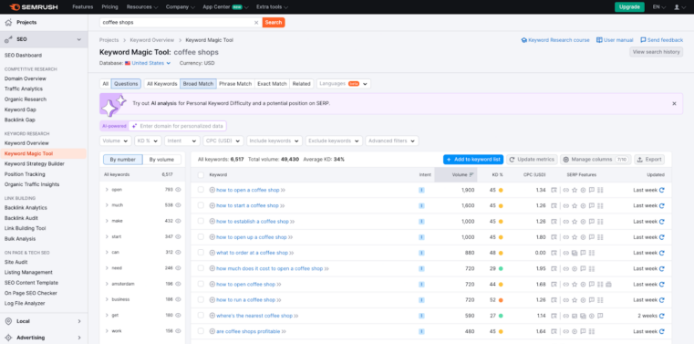
Task: Refresh the 'where's the nearest coffee shop' row
Action: click(x=662, y=316)
